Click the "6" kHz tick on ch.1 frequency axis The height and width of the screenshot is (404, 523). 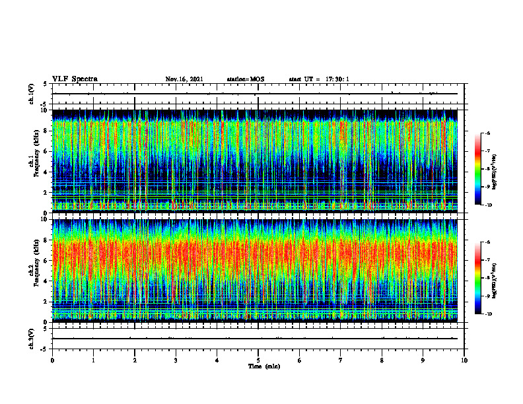(x=46, y=151)
